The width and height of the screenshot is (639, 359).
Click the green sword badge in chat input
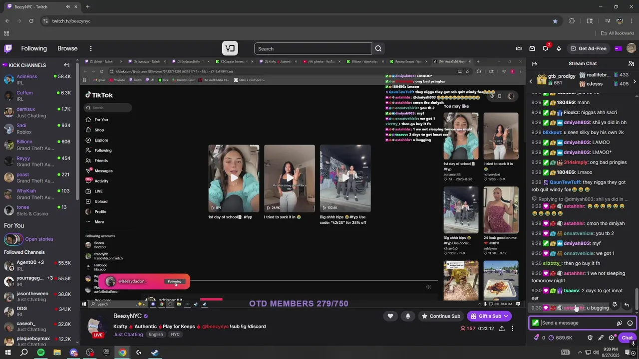click(536, 323)
